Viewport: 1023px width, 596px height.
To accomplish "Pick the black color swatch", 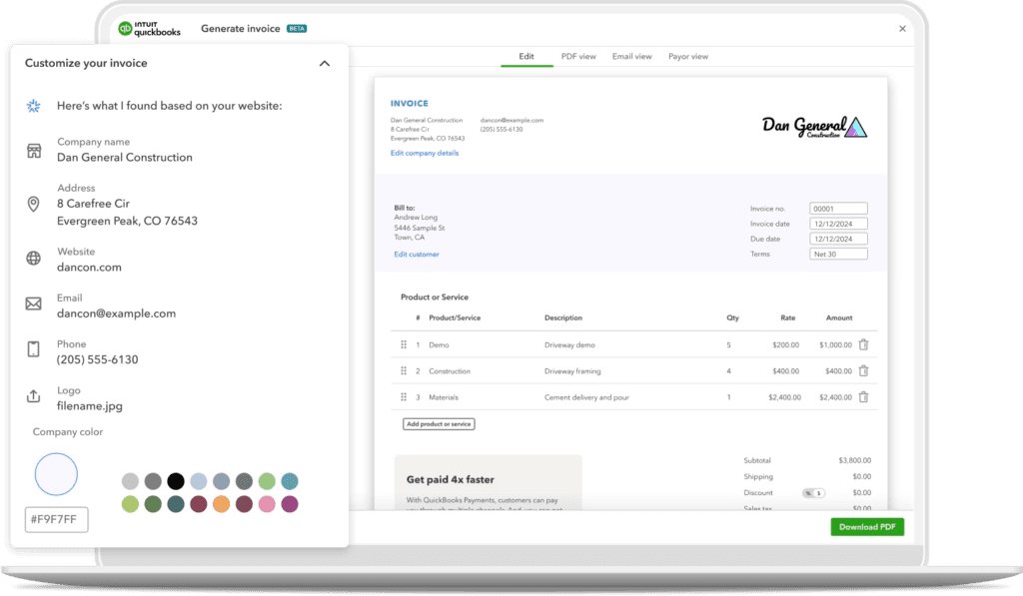I will (176, 481).
